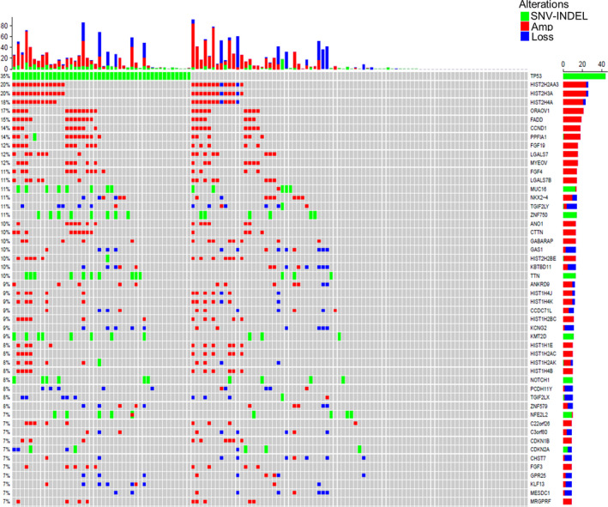Image resolution: width=608 pixels, height=507 pixels.
Task: Select the FADD gene label
Action: pos(537,120)
